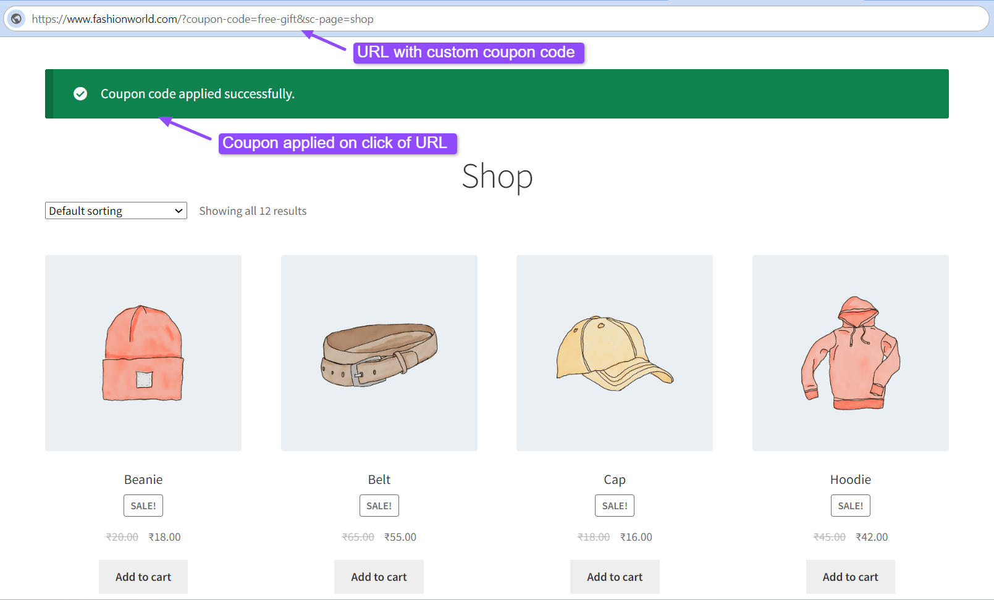This screenshot has width=994, height=600.
Task: Click the Beanie product thumbnail
Action: (x=143, y=352)
